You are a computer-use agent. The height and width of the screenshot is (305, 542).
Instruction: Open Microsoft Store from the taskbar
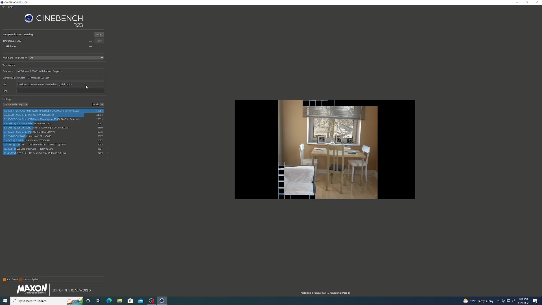(x=130, y=301)
